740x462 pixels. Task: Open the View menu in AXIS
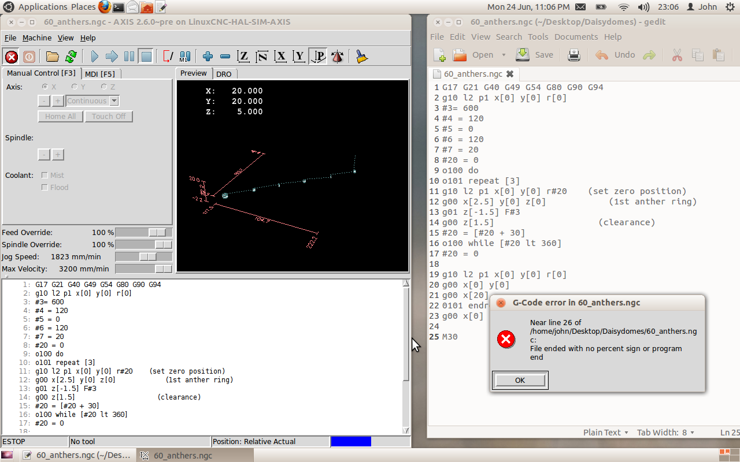65,38
